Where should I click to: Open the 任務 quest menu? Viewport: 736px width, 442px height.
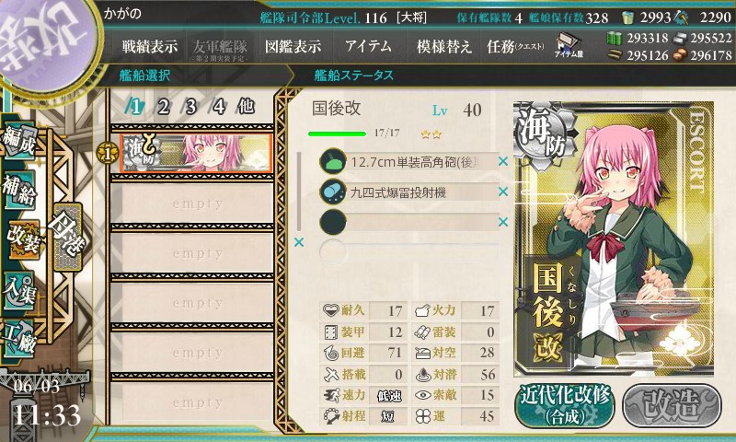coord(515,46)
